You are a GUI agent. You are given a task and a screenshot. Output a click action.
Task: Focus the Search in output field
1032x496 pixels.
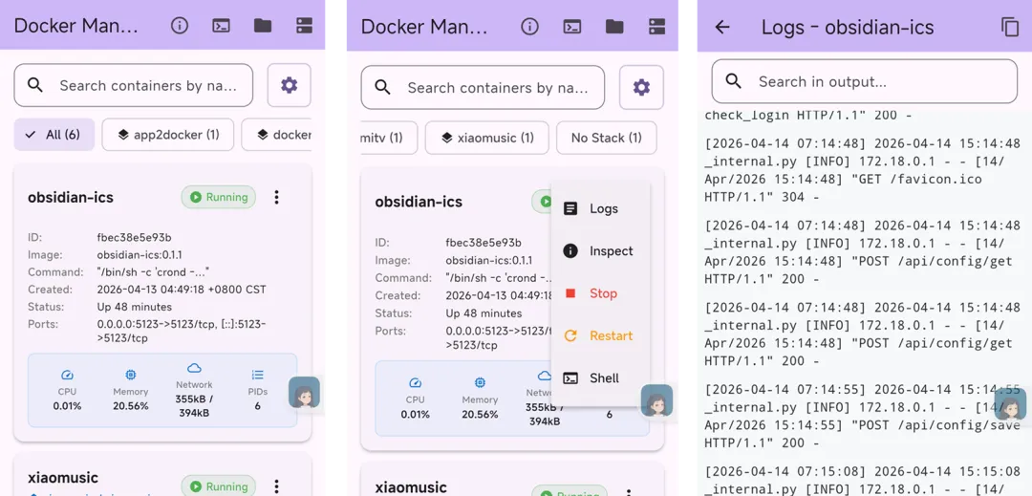864,81
